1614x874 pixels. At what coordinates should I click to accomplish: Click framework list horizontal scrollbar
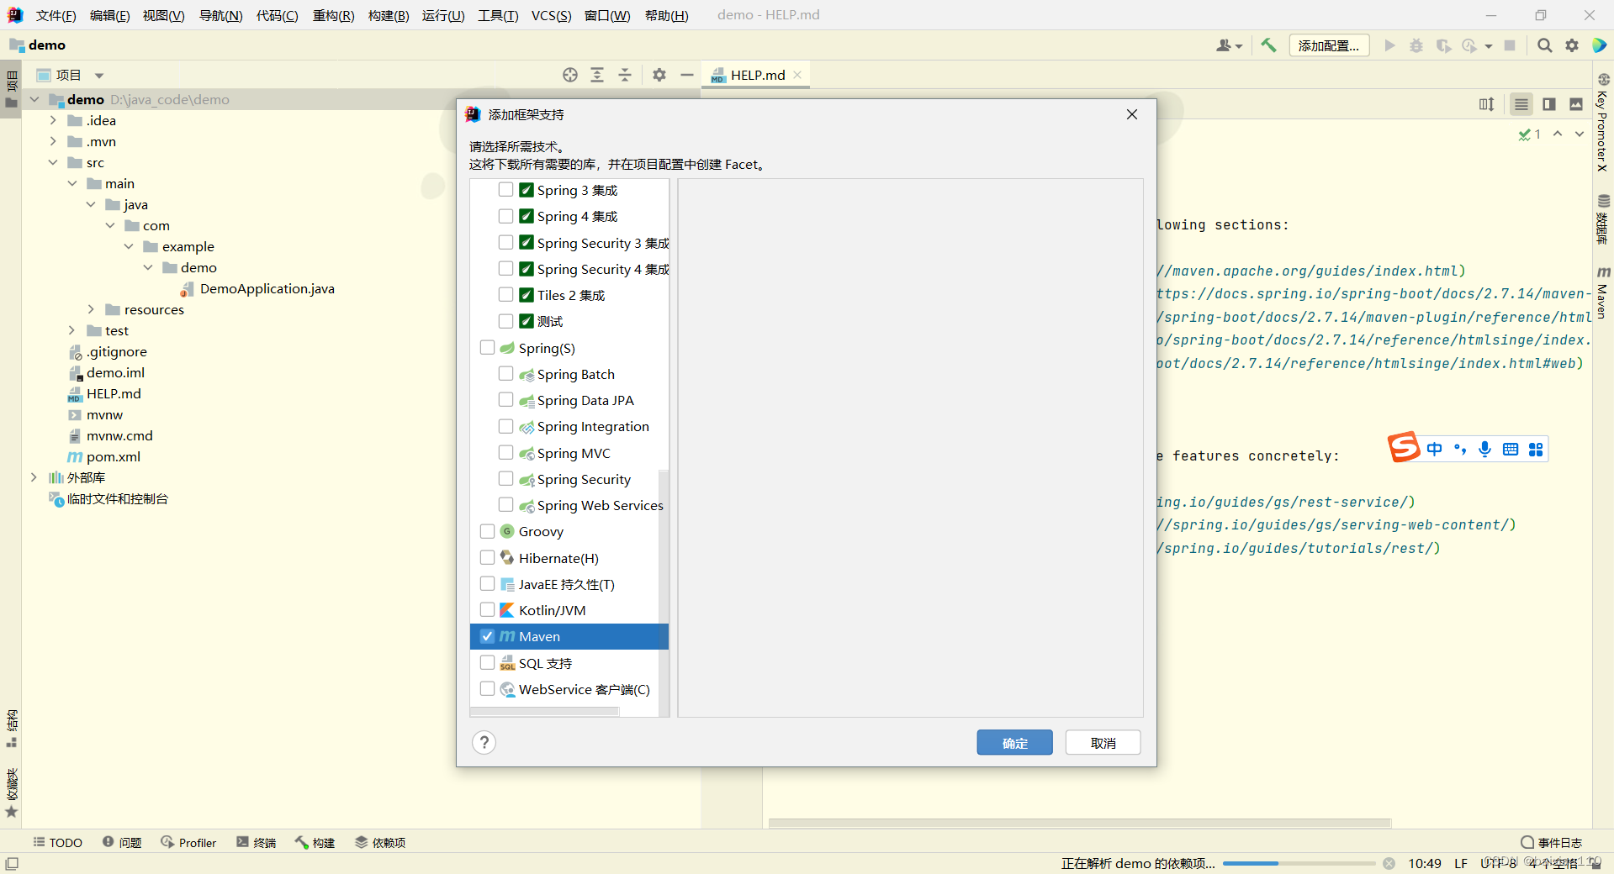pyautogui.click(x=544, y=712)
